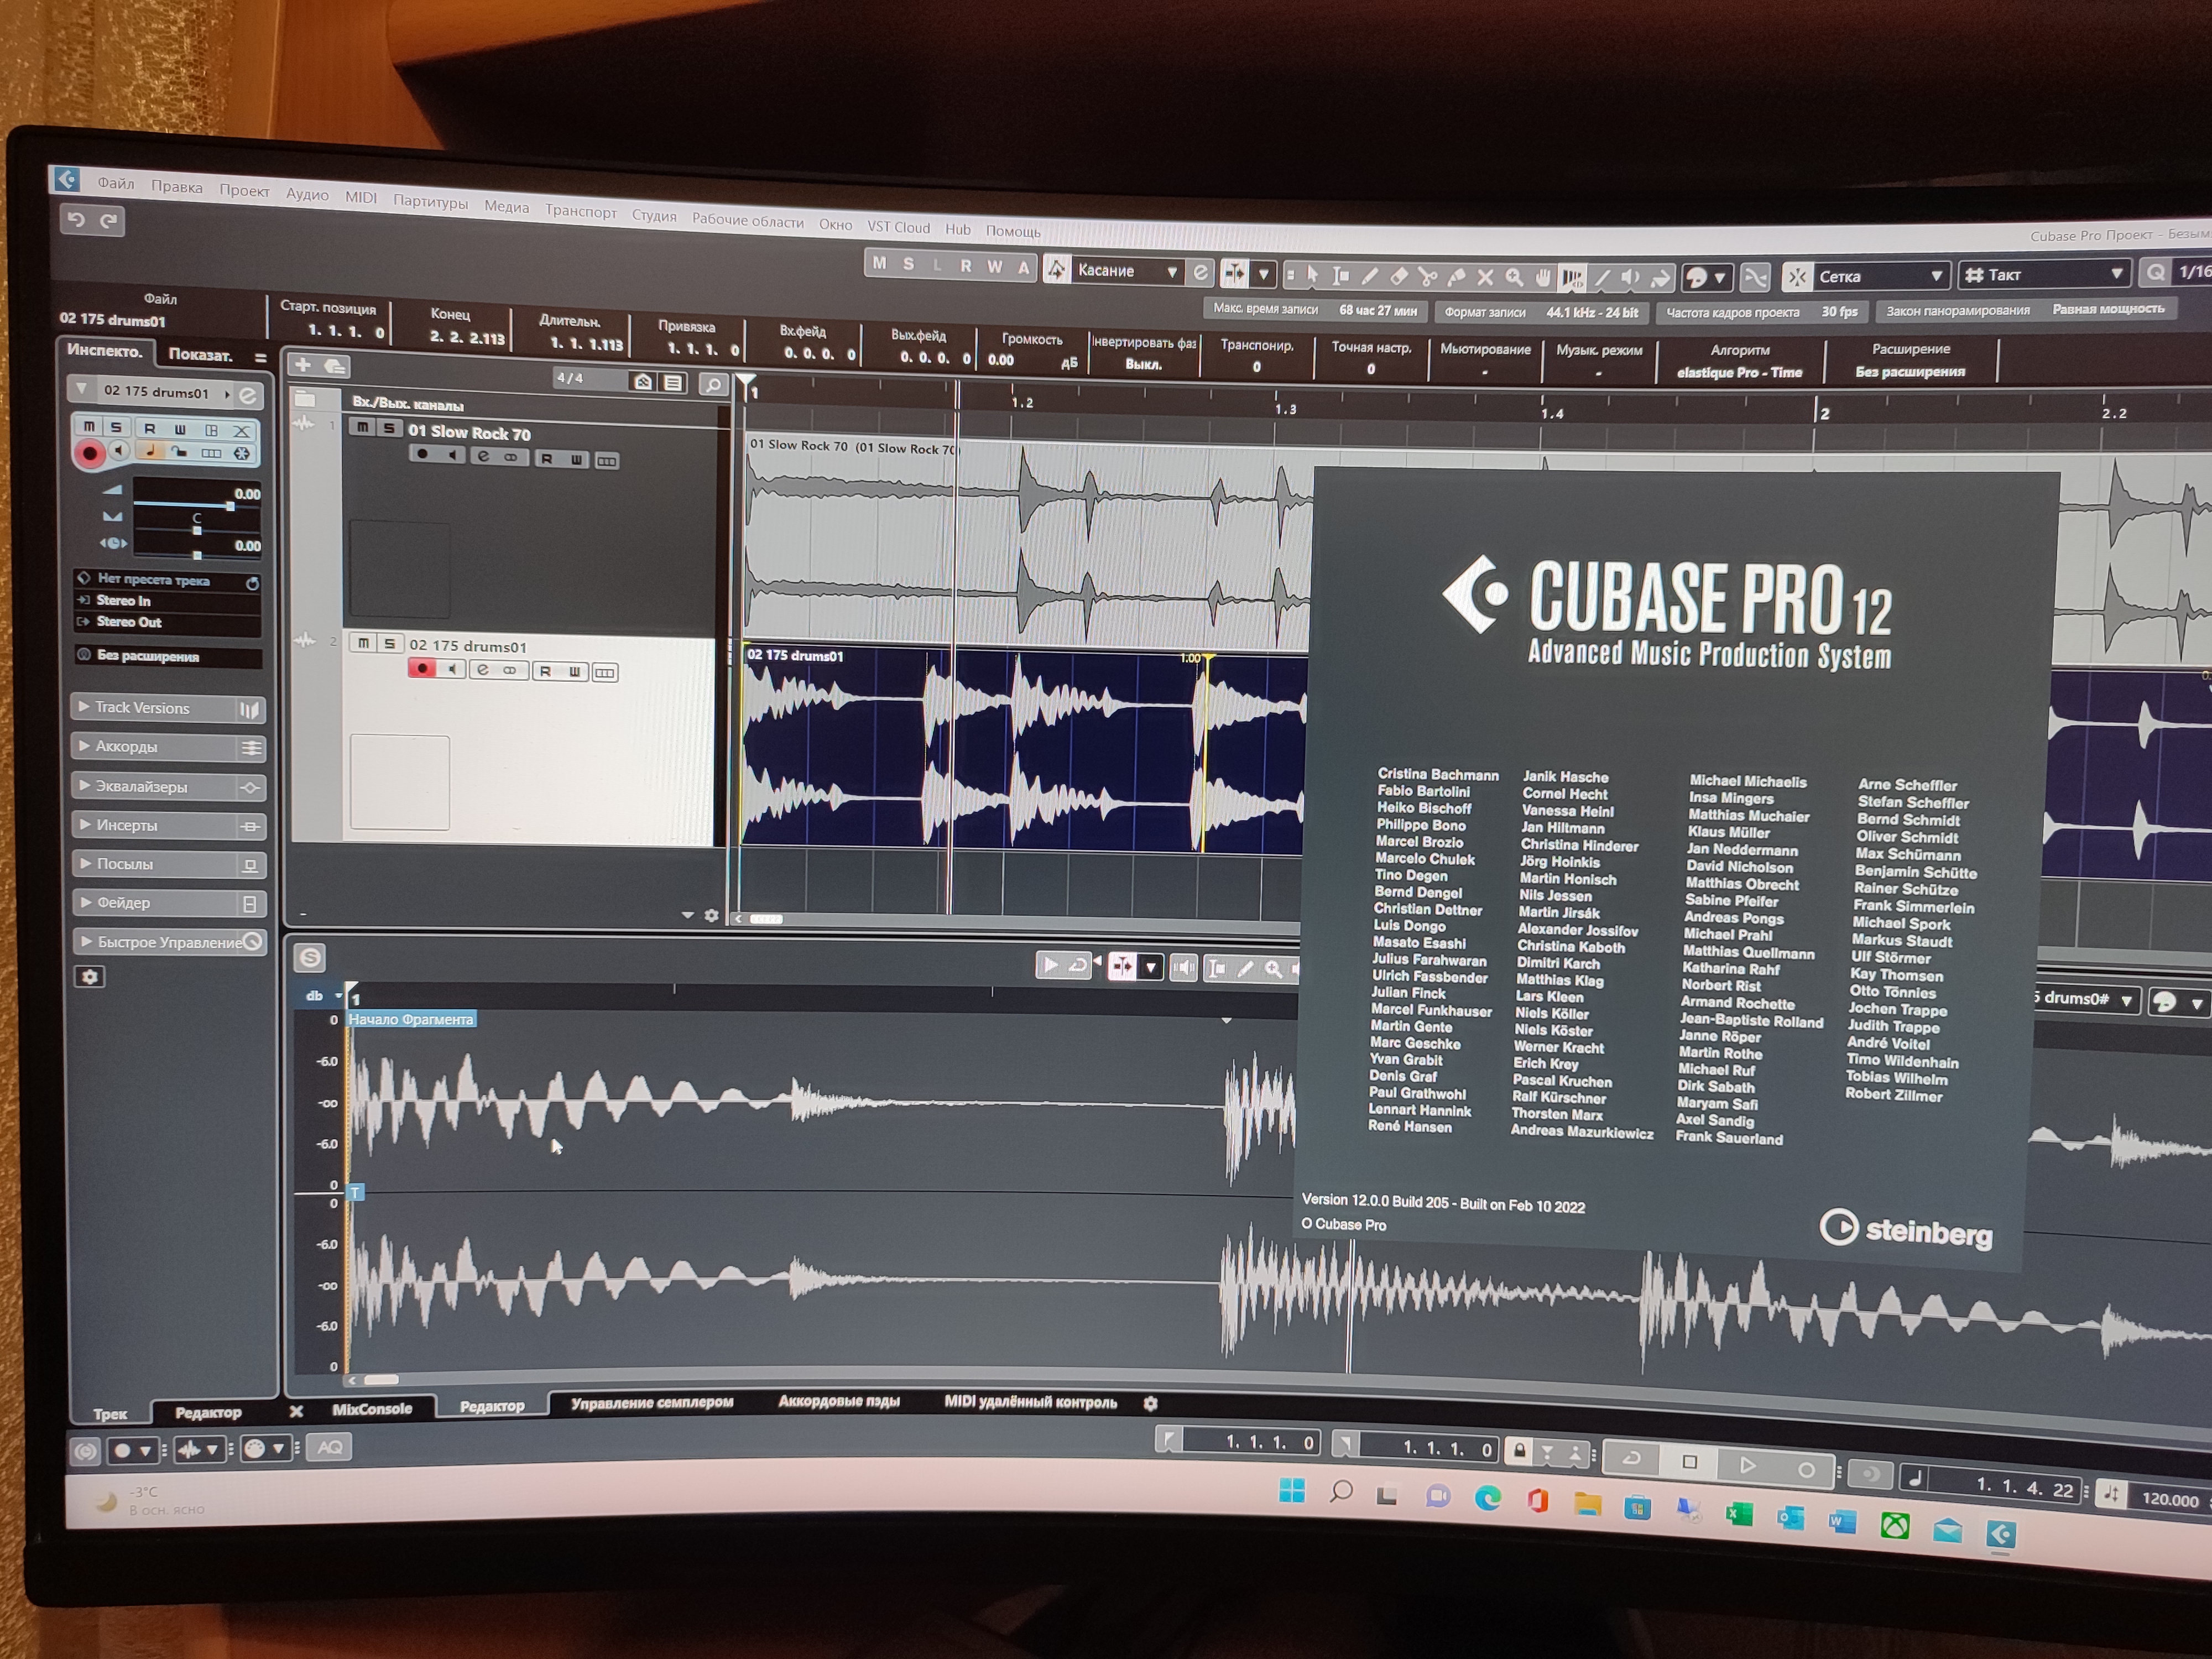Click the Undo arrow icon

(x=77, y=220)
